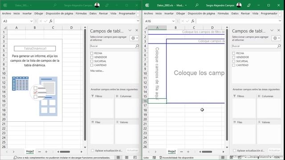Click Normal view icon in Datos_2003.xls status bar
This screenshot has width=285, height=160.
(223, 157)
